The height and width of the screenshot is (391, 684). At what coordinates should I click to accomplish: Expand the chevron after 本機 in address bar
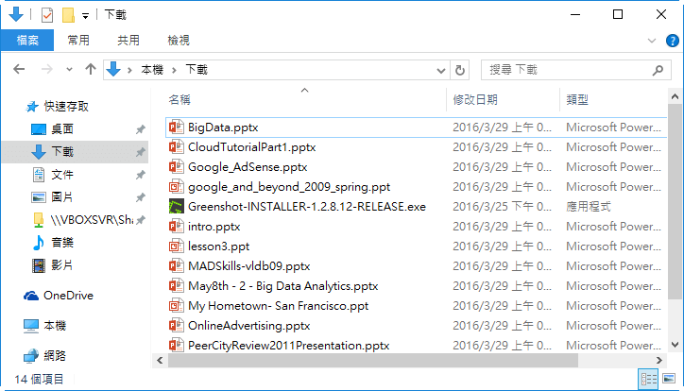(x=174, y=70)
